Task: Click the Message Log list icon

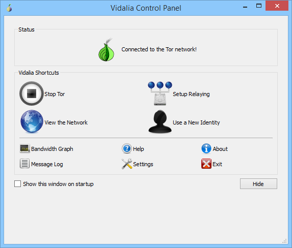Action: click(24, 164)
